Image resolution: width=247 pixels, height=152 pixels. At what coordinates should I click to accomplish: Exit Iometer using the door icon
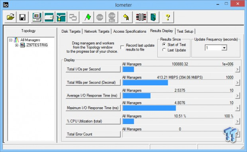click(153, 17)
